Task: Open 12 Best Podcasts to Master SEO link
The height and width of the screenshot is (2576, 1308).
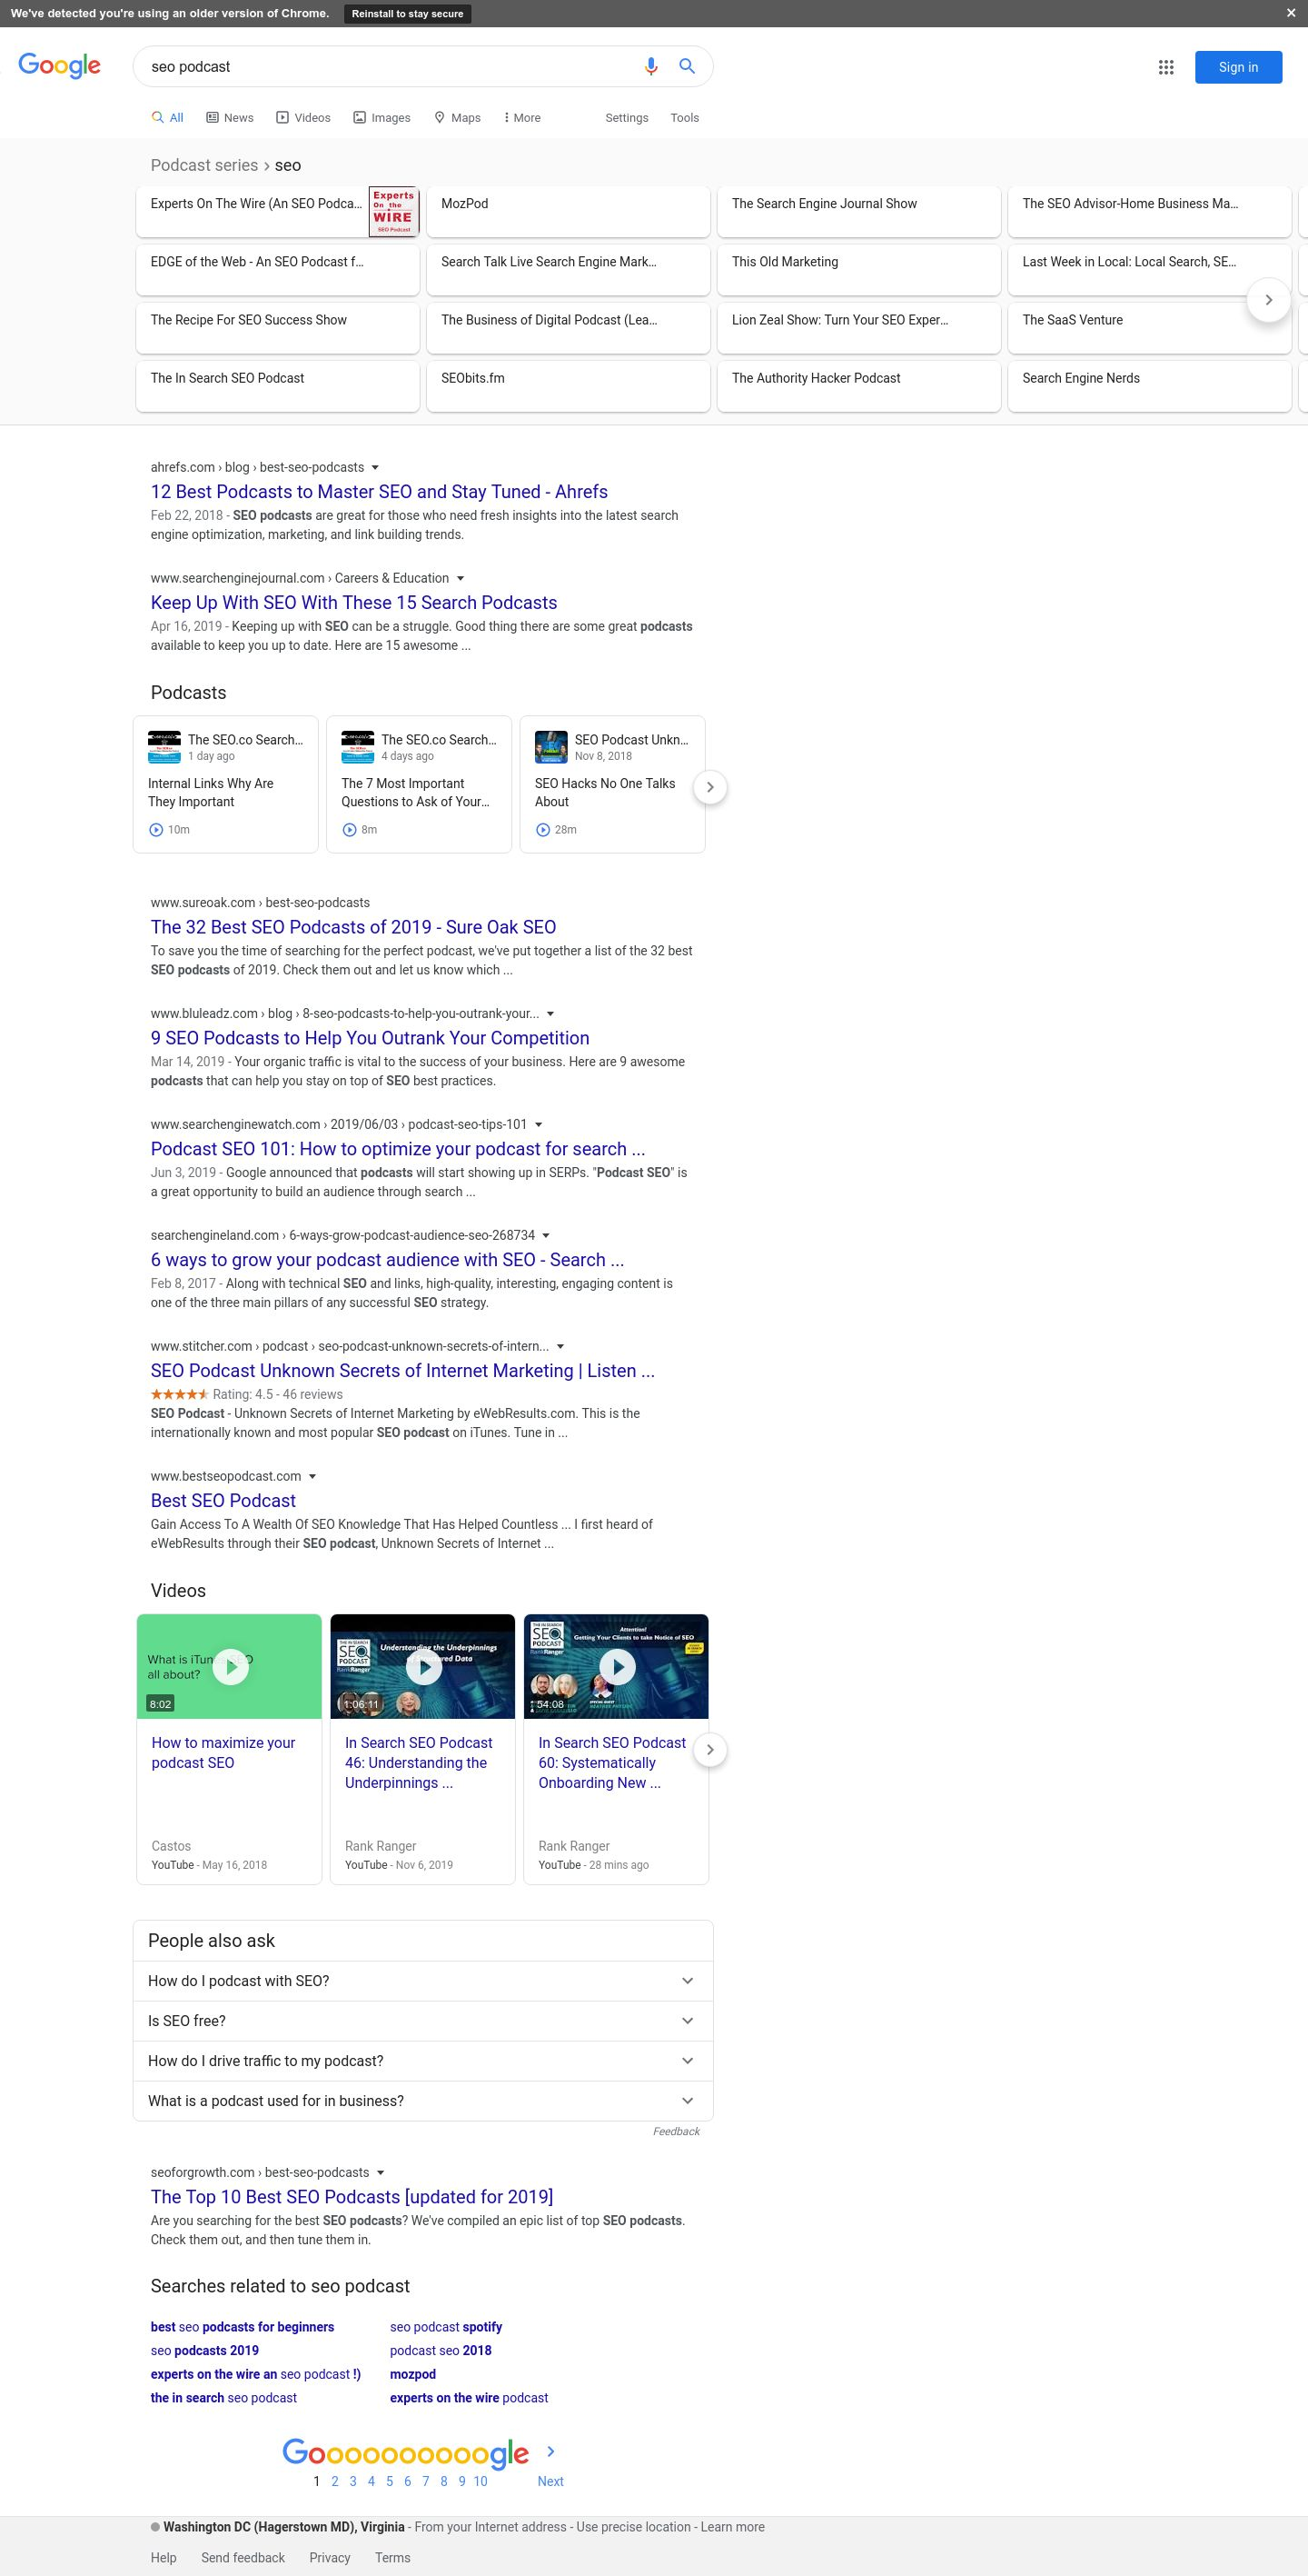Action: click(379, 492)
